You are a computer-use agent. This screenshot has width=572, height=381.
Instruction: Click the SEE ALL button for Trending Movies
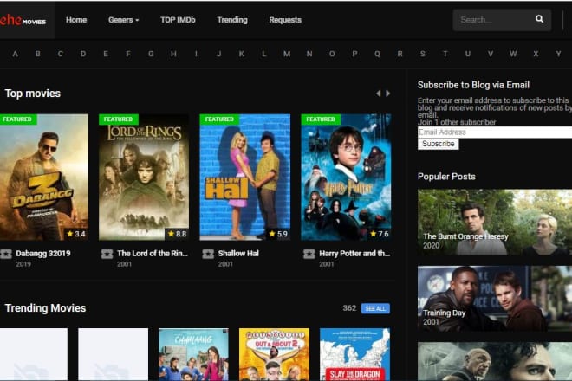[x=375, y=308]
